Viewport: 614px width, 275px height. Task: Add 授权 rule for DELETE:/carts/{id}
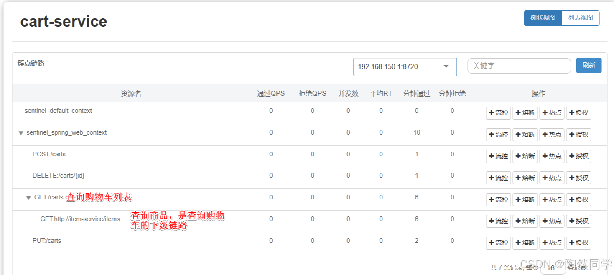[x=578, y=178]
